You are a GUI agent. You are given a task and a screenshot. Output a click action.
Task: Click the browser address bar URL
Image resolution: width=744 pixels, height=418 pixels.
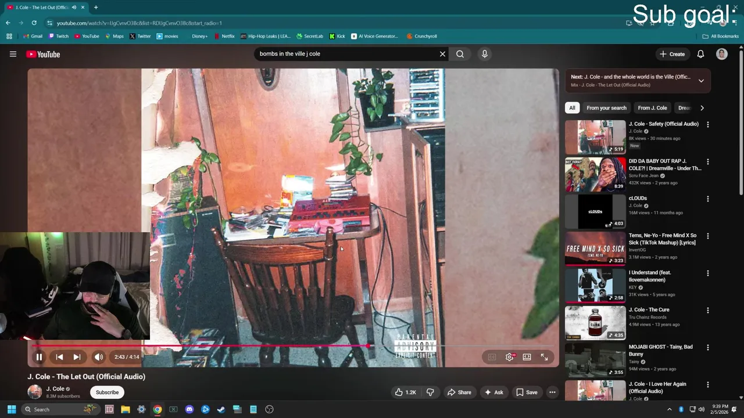[139, 23]
